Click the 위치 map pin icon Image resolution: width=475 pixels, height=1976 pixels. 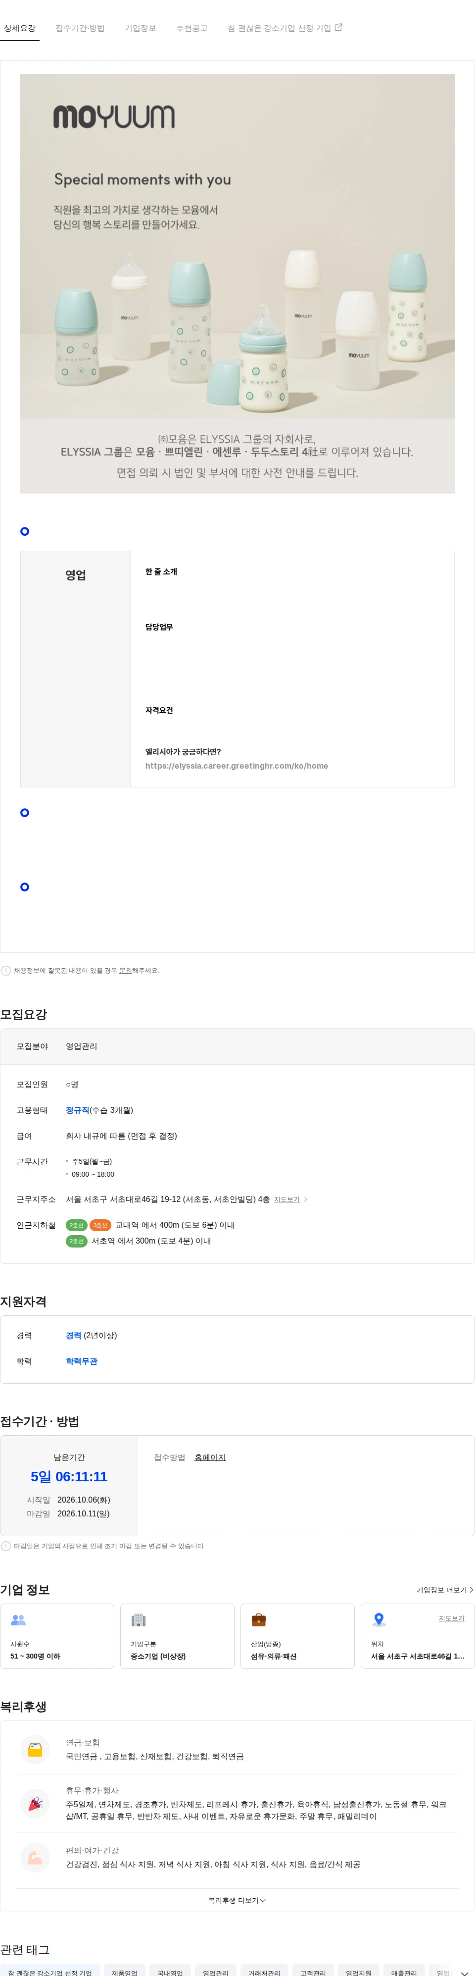click(x=379, y=1620)
